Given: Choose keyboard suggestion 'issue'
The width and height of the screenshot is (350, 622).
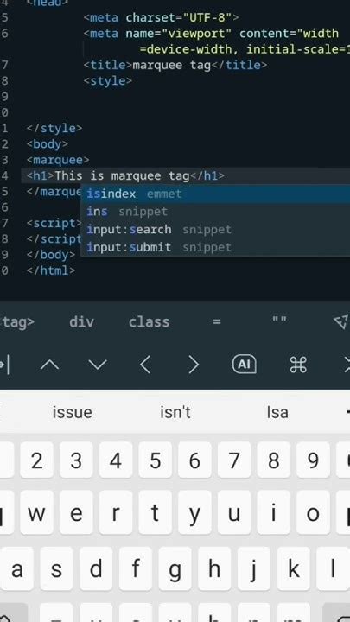Looking at the screenshot, I should (73, 412).
